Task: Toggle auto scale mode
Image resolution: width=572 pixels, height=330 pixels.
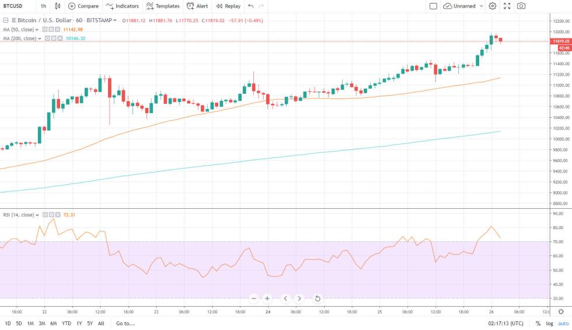Action: point(563,323)
